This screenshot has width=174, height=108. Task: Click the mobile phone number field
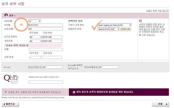coord(52,41)
